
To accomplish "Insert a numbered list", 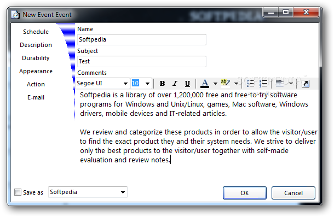I will 263,84.
